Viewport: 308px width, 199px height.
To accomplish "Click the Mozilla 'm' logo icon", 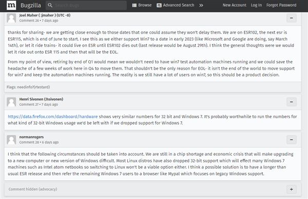I will (x=11, y=5).
